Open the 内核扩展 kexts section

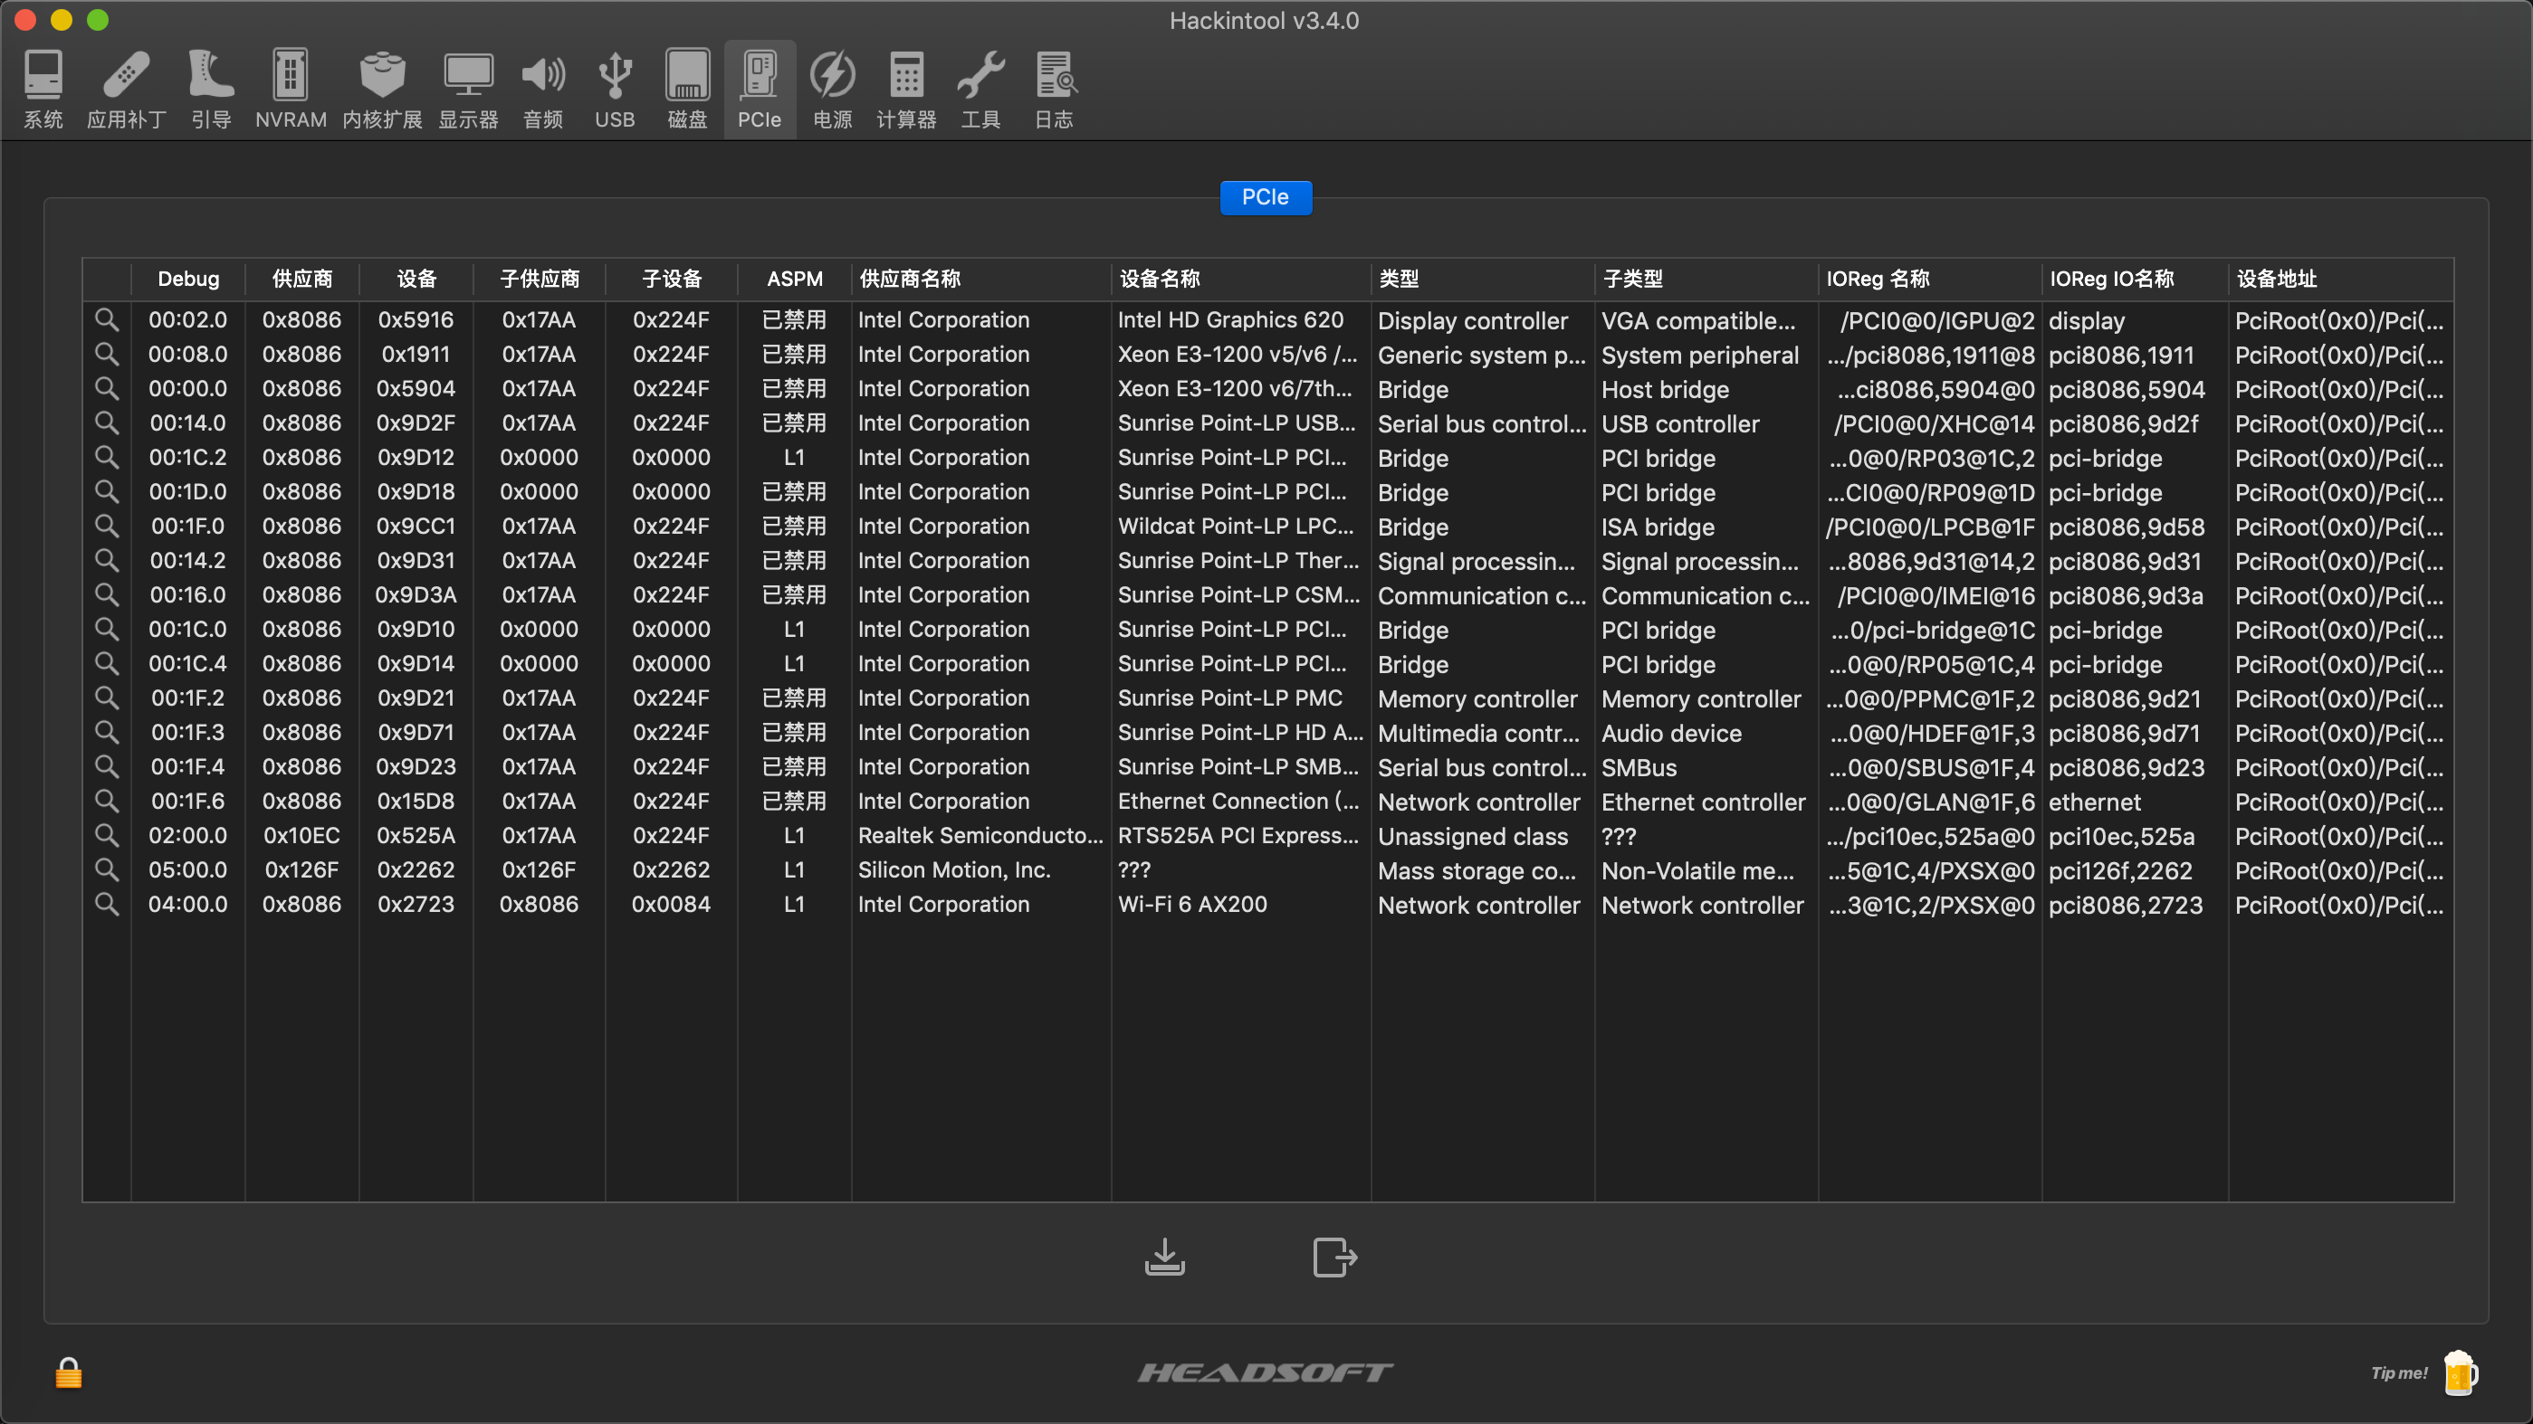coord(383,89)
